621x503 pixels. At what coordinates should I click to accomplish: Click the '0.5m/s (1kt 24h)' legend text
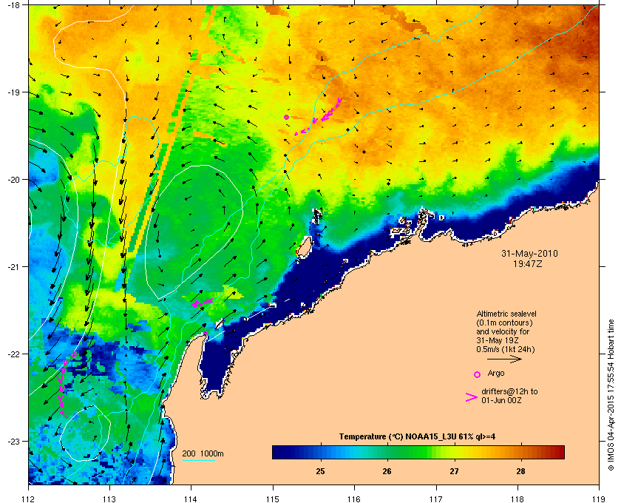506,350
